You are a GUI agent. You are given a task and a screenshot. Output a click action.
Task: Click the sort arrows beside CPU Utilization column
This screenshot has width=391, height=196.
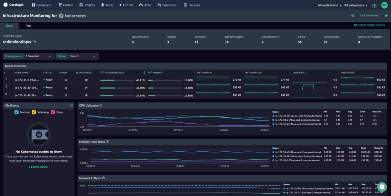coord(144,73)
